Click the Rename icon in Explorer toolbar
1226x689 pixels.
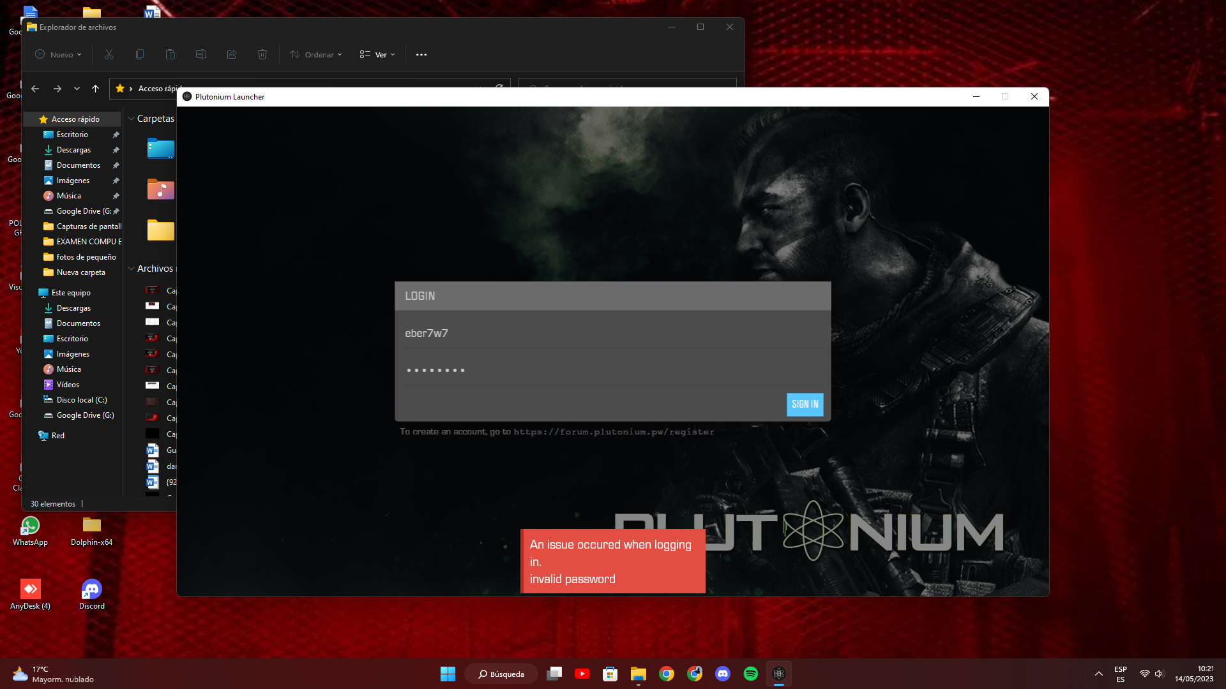tap(201, 54)
